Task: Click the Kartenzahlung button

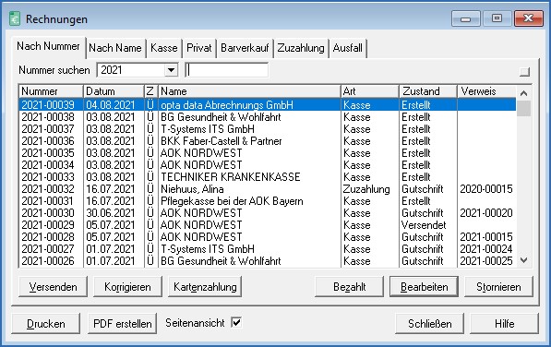Action: point(205,287)
